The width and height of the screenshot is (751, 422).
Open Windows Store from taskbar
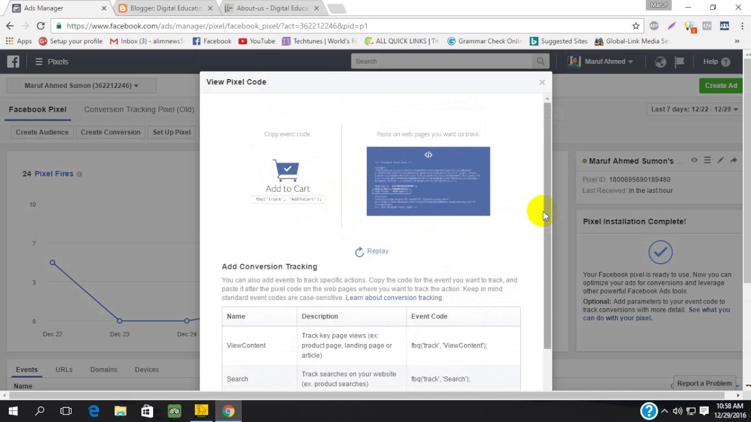click(x=147, y=411)
